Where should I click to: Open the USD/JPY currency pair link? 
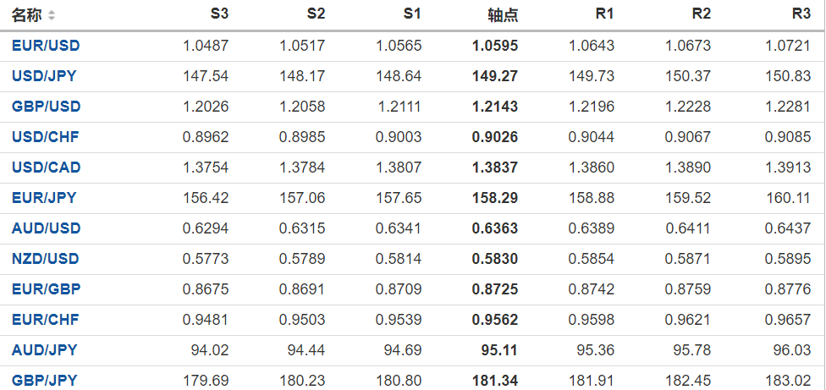tap(44, 76)
